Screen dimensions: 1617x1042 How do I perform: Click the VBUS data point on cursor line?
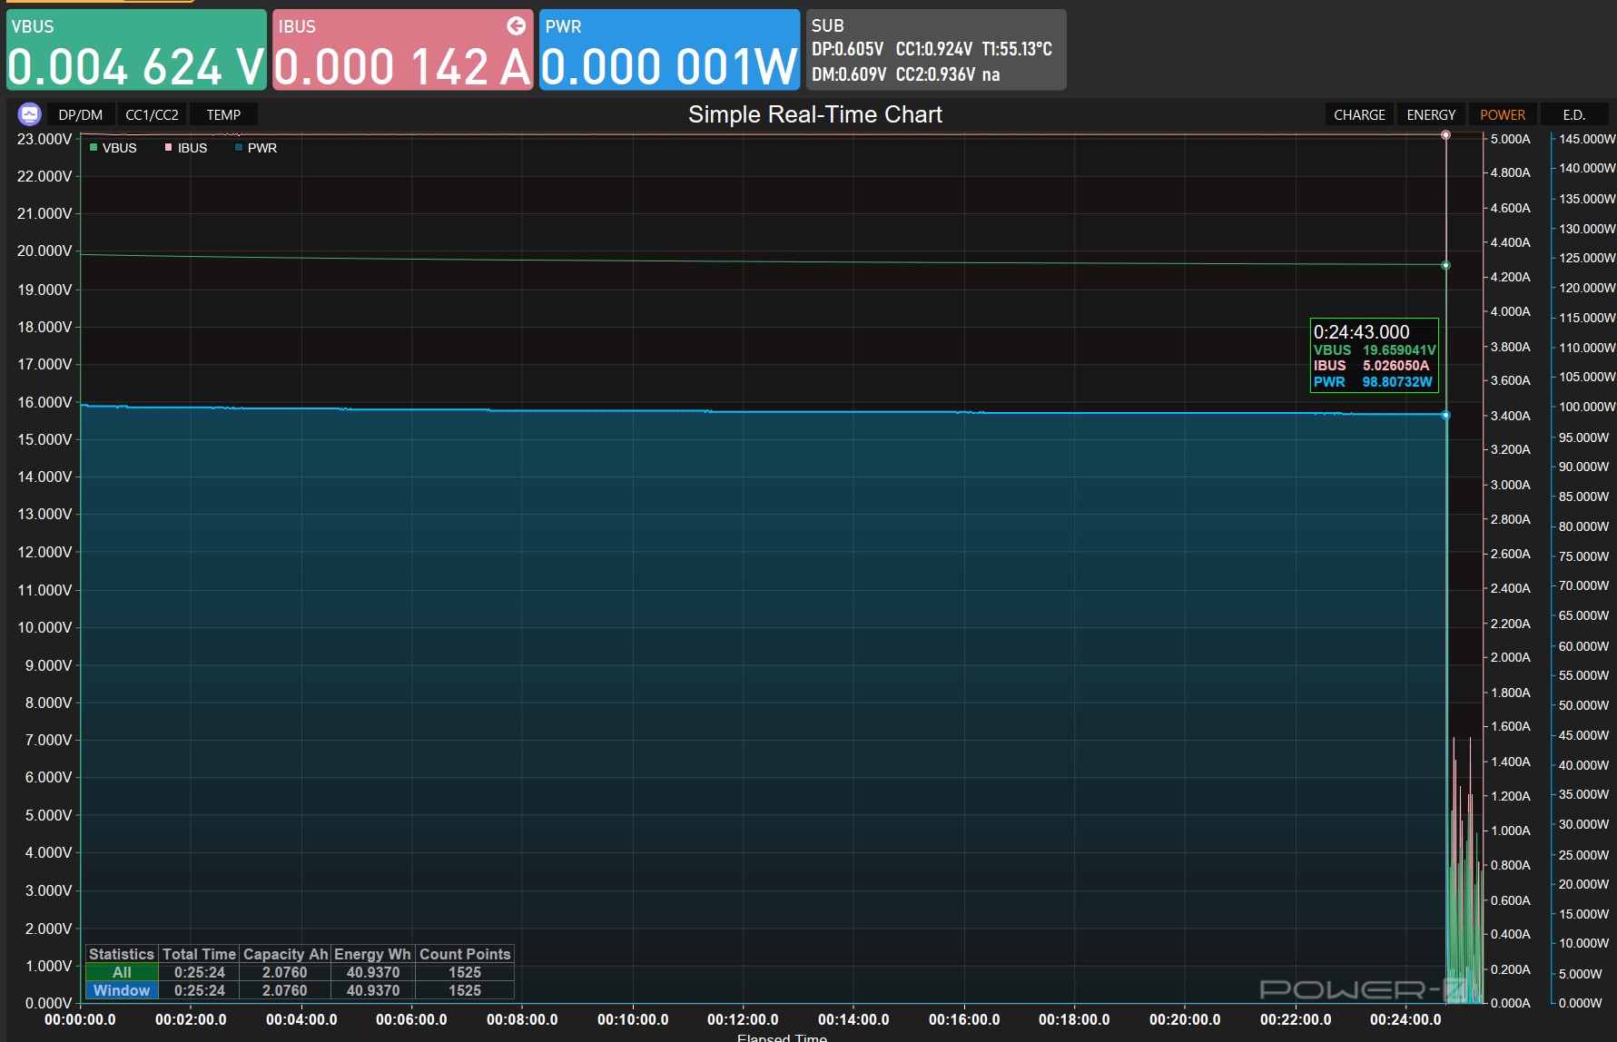pos(1445,265)
